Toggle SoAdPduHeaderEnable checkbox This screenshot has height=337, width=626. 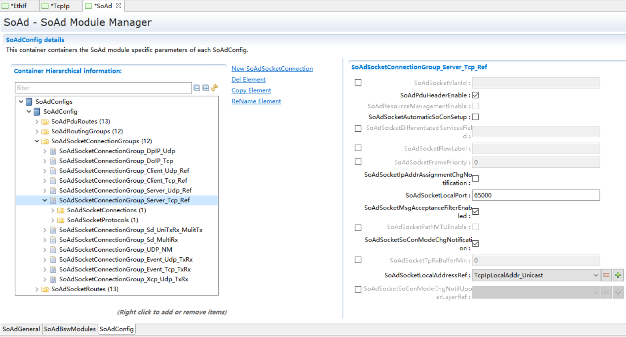(476, 95)
